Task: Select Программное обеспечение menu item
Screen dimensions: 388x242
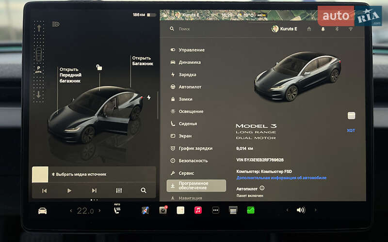Action: tap(196, 186)
